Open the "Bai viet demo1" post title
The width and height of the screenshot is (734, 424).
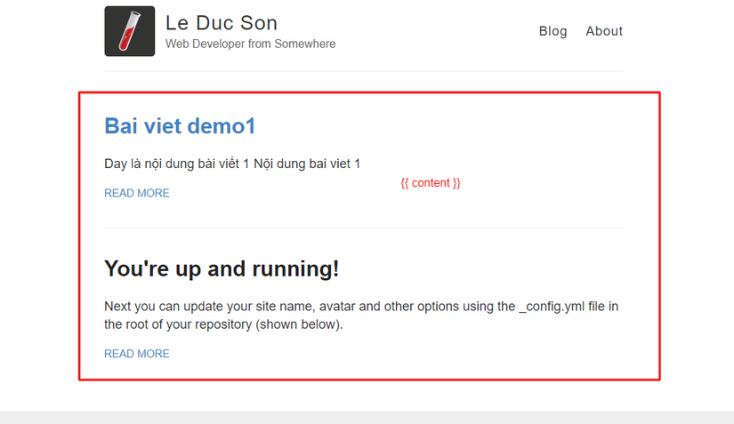pyautogui.click(x=180, y=126)
